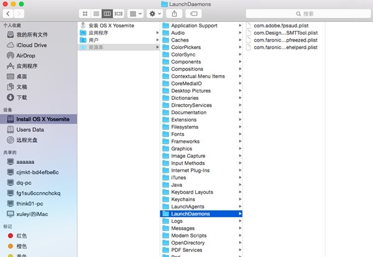The width and height of the screenshot is (373, 257).
Task: Click the Share toolbar button
Action: tap(174, 14)
